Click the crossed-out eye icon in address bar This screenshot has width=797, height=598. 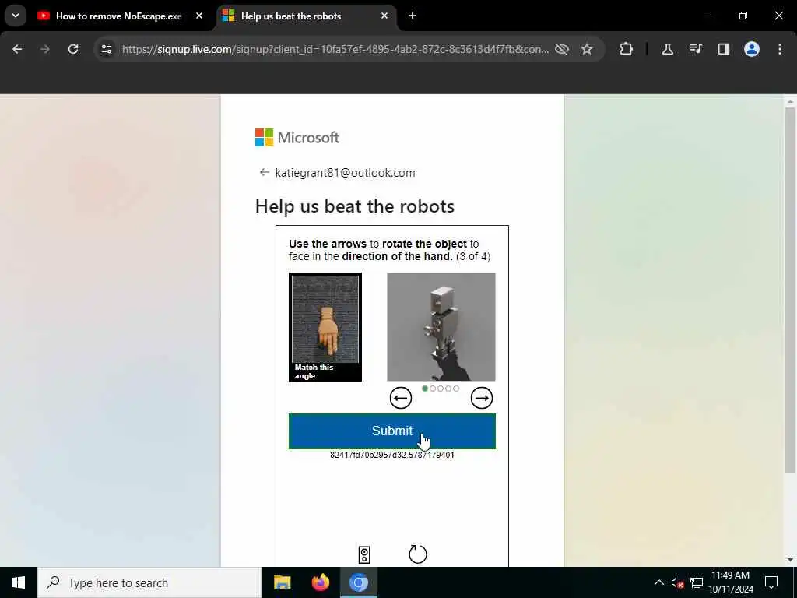point(562,49)
